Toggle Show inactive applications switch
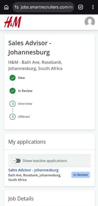Screen dimensions: 98x206 click(17, 161)
